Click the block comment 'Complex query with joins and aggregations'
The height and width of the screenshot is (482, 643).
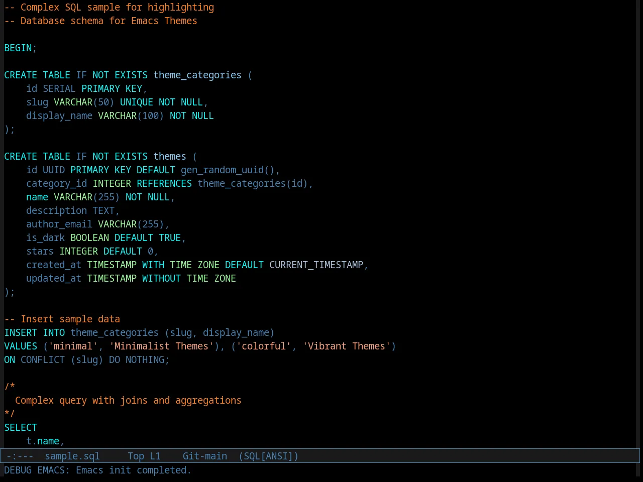point(128,400)
